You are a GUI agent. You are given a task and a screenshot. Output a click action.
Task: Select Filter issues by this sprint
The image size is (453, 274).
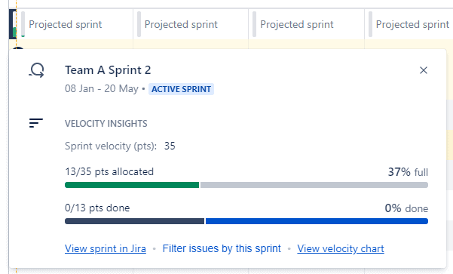click(222, 248)
